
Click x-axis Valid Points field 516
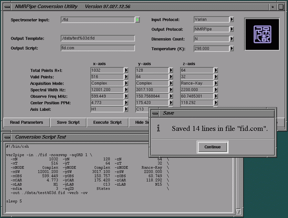point(107,77)
